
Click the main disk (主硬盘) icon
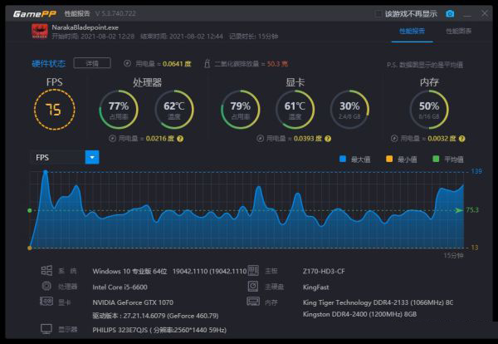253,286
